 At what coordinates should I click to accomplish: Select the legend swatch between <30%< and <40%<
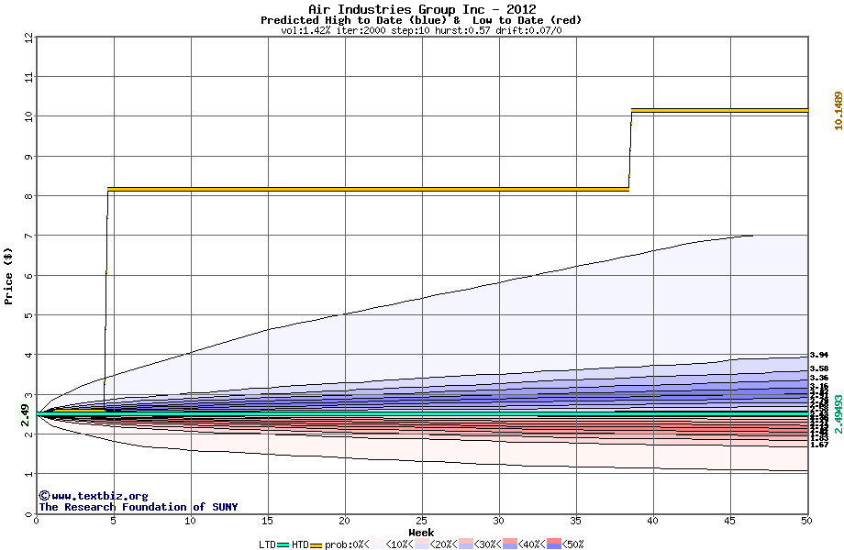tap(510, 544)
